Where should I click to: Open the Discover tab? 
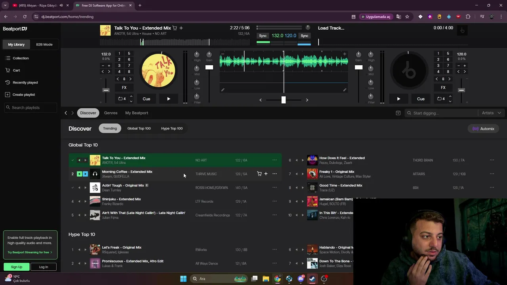point(88,113)
